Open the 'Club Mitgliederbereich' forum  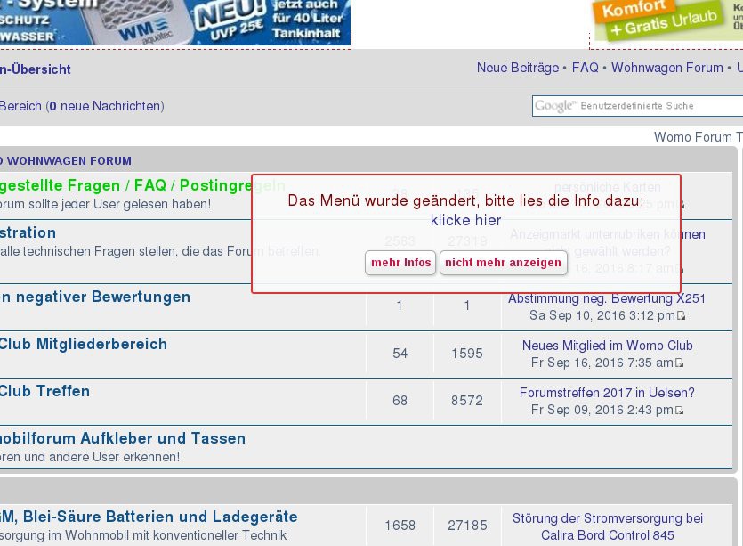click(84, 344)
